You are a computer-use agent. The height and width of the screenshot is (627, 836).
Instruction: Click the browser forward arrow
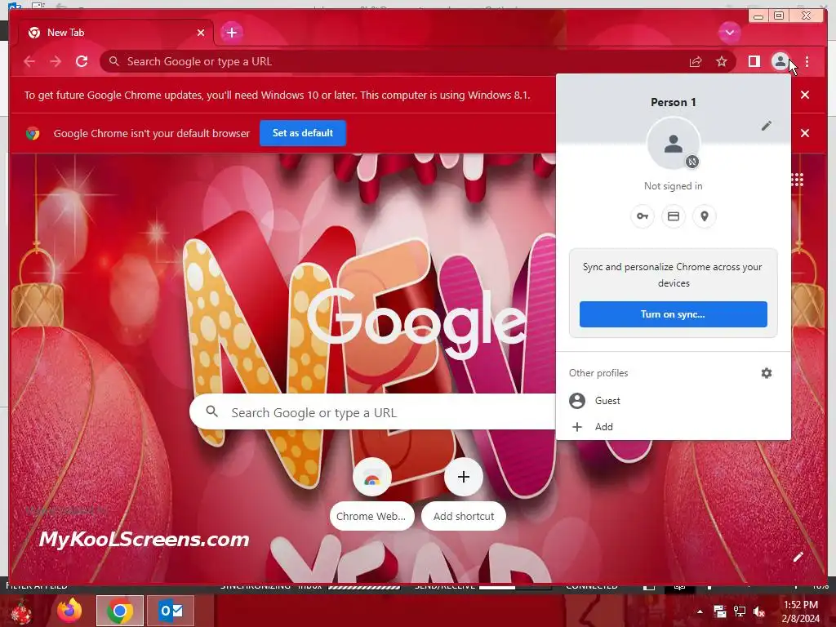pos(56,62)
